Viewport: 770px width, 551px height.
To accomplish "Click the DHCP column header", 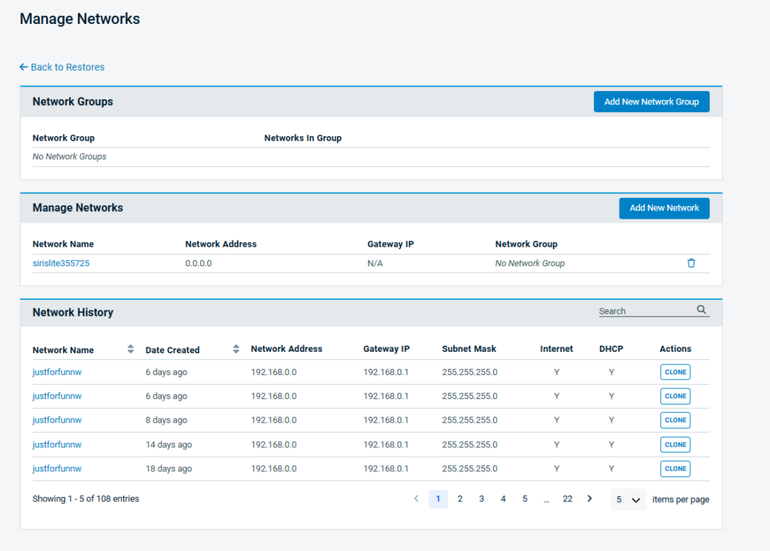I will click(611, 349).
